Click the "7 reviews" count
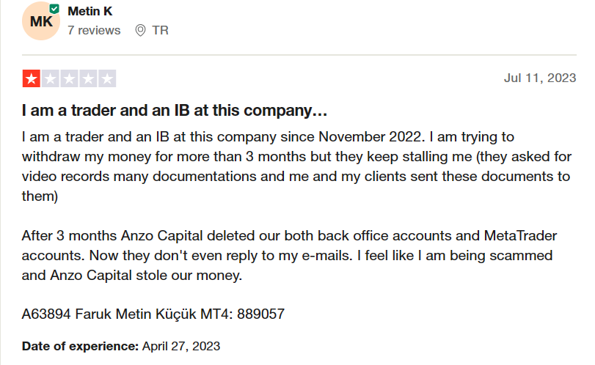595x365 pixels. [x=94, y=30]
